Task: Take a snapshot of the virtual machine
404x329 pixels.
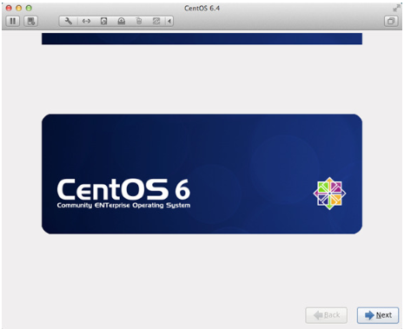Action: [31, 21]
